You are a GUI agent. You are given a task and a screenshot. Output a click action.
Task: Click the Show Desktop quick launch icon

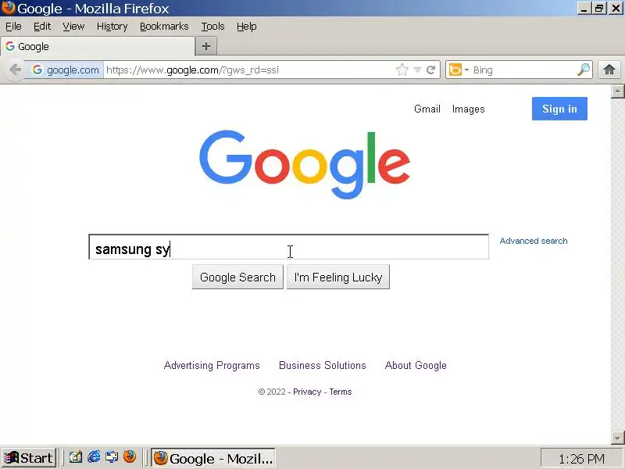(76, 457)
